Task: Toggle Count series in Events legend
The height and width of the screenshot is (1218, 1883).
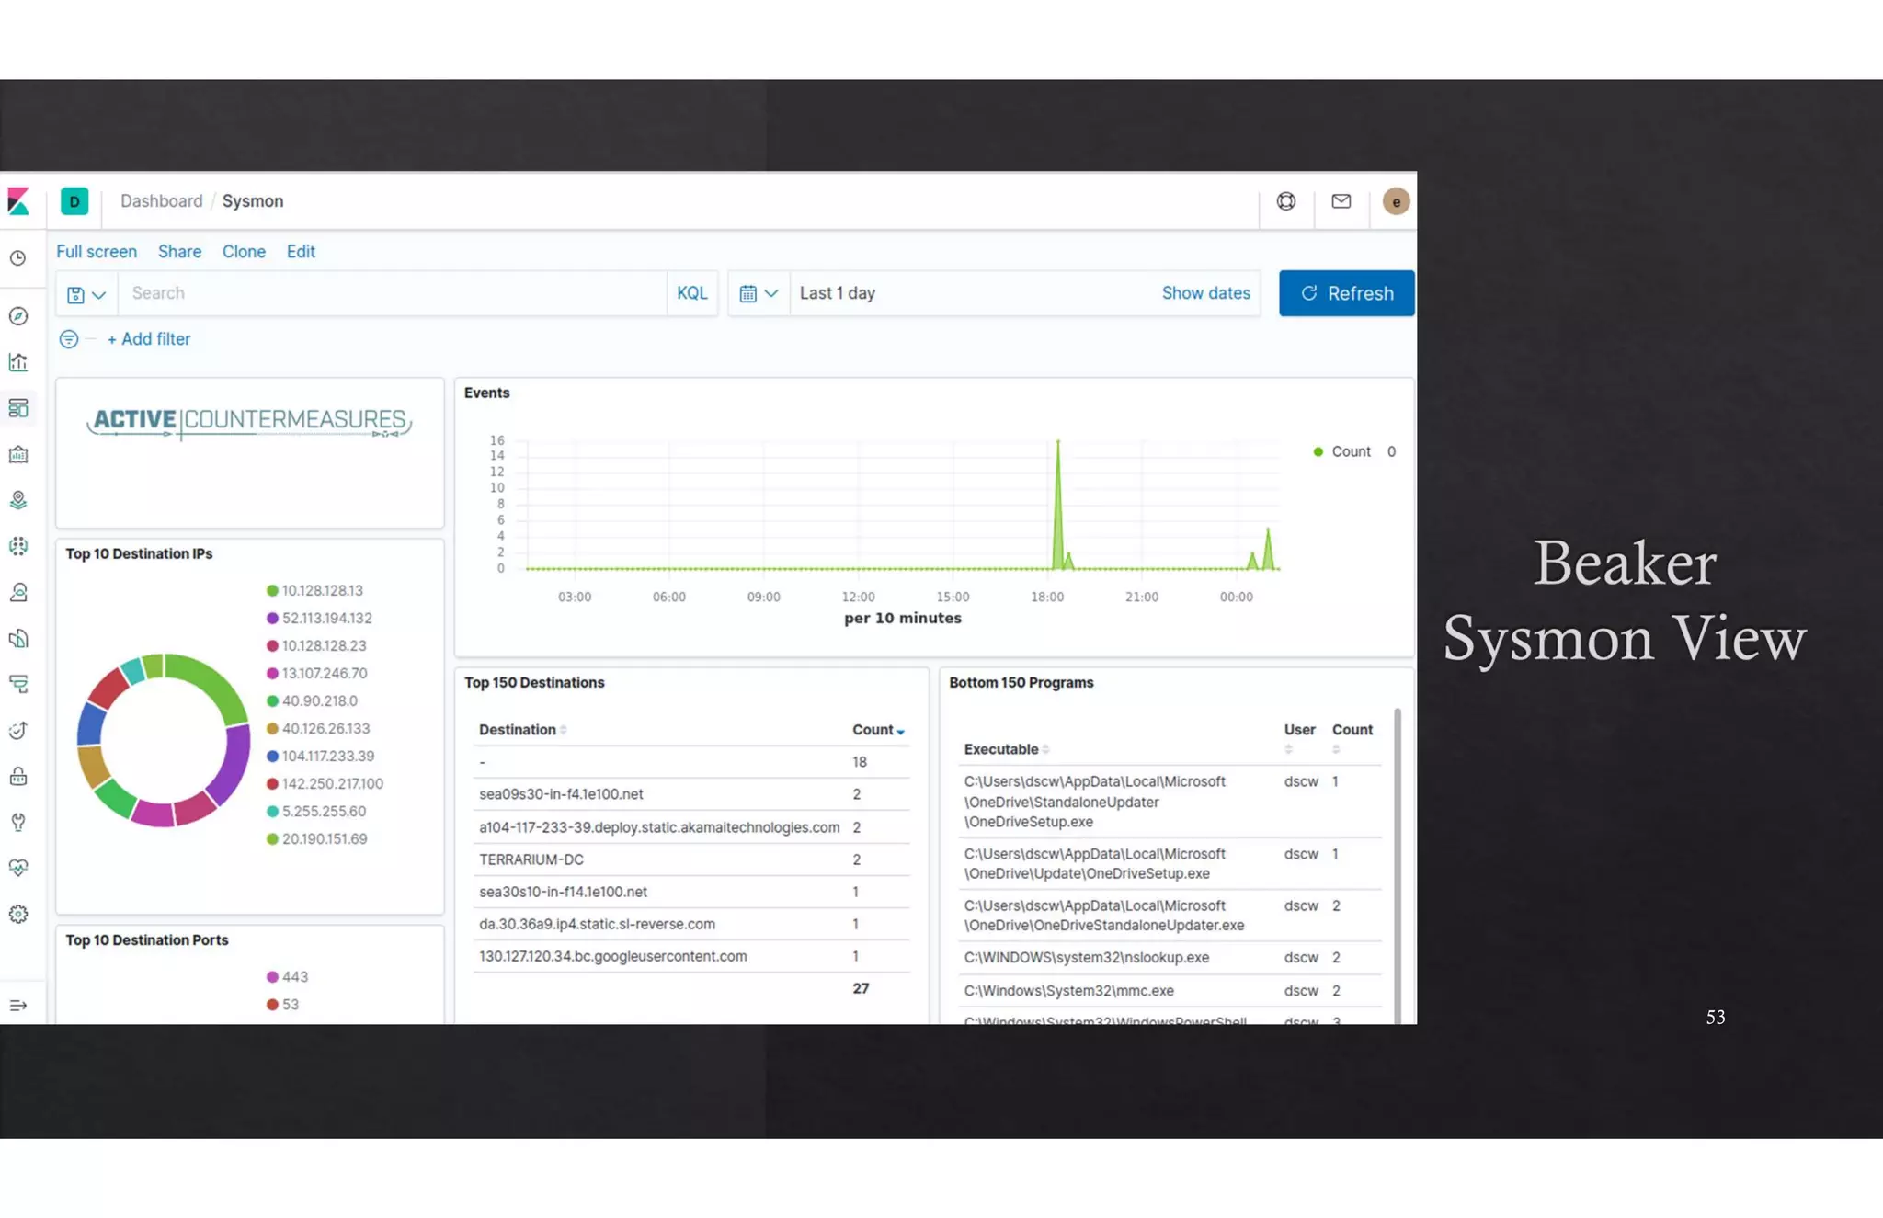Action: click(1350, 451)
